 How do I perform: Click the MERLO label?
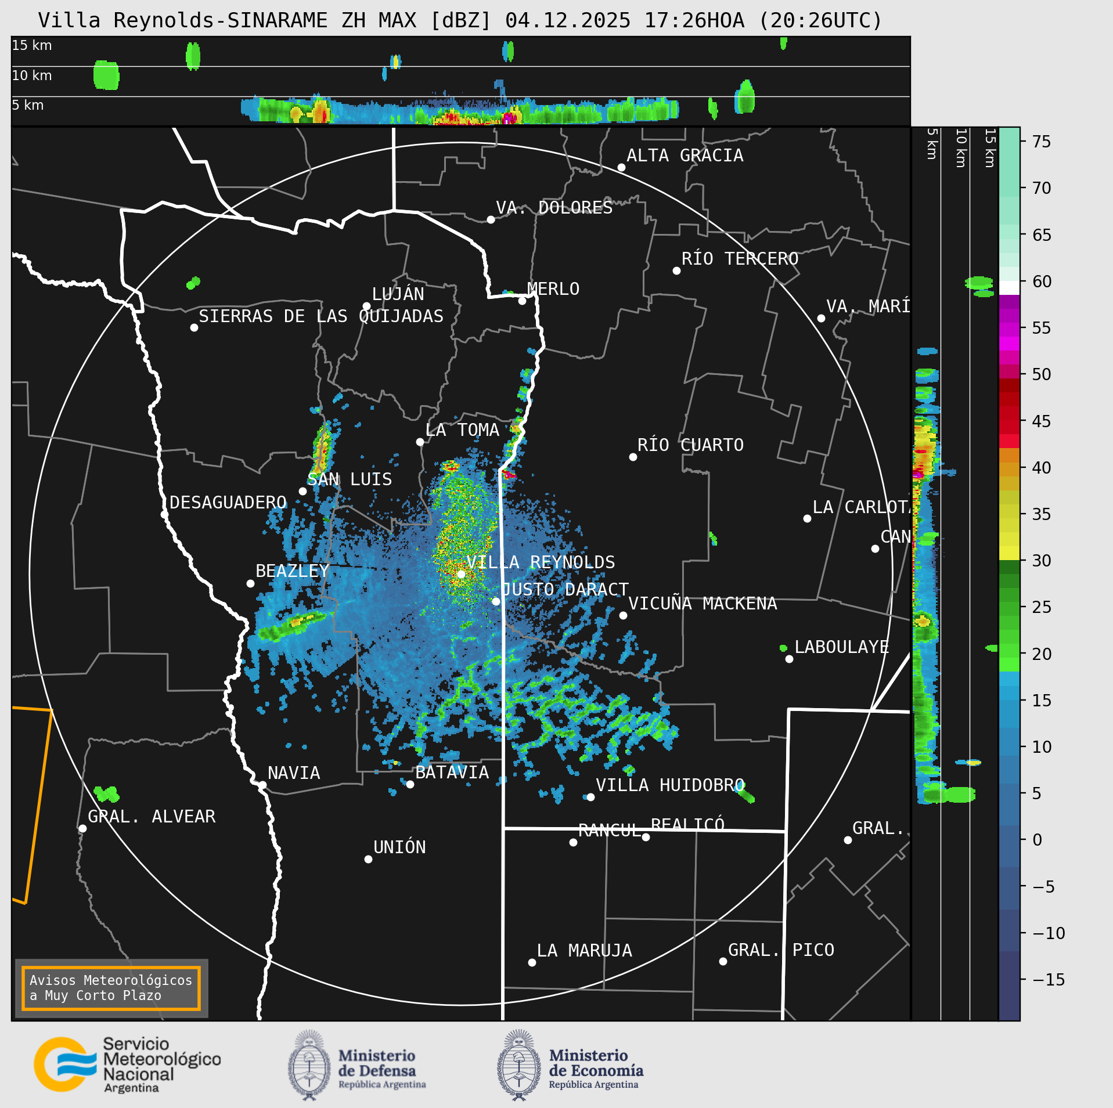point(553,289)
